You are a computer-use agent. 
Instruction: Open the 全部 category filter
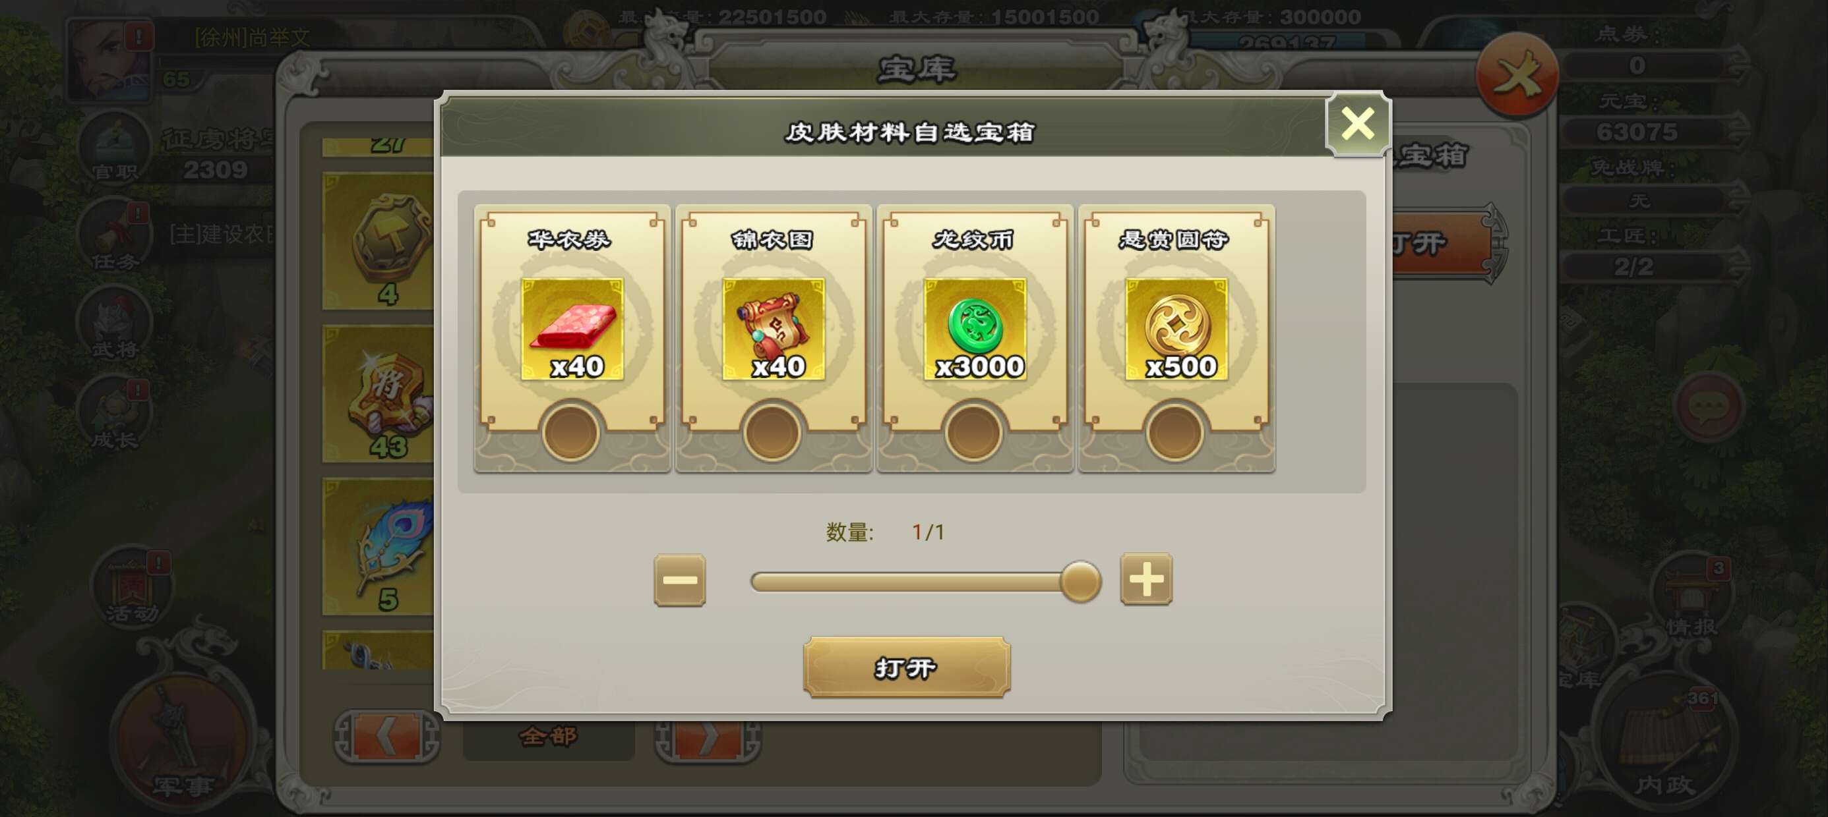[x=549, y=737]
